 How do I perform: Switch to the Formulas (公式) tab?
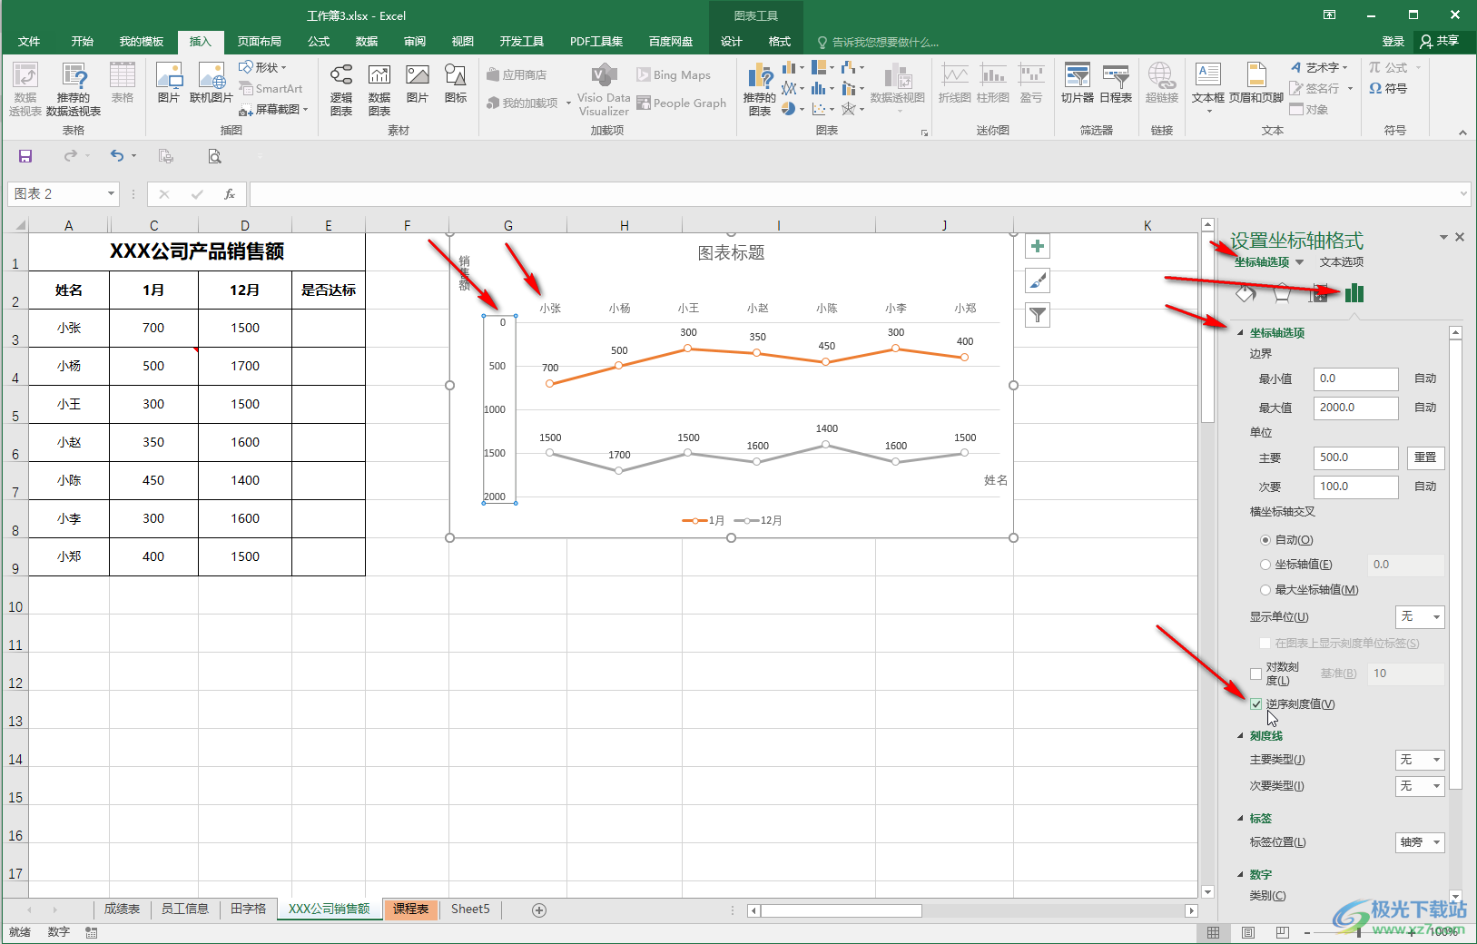tap(319, 42)
